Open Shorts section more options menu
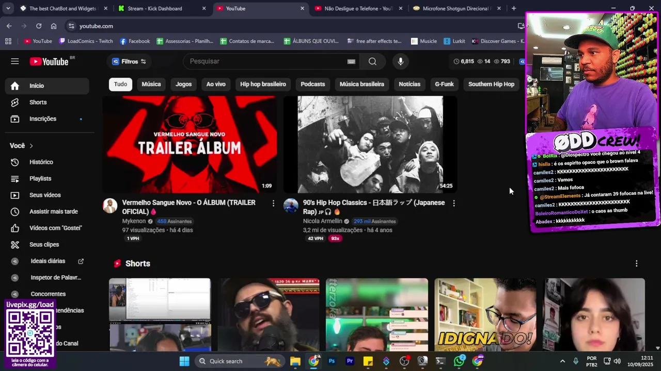661x371 pixels. 636,263
